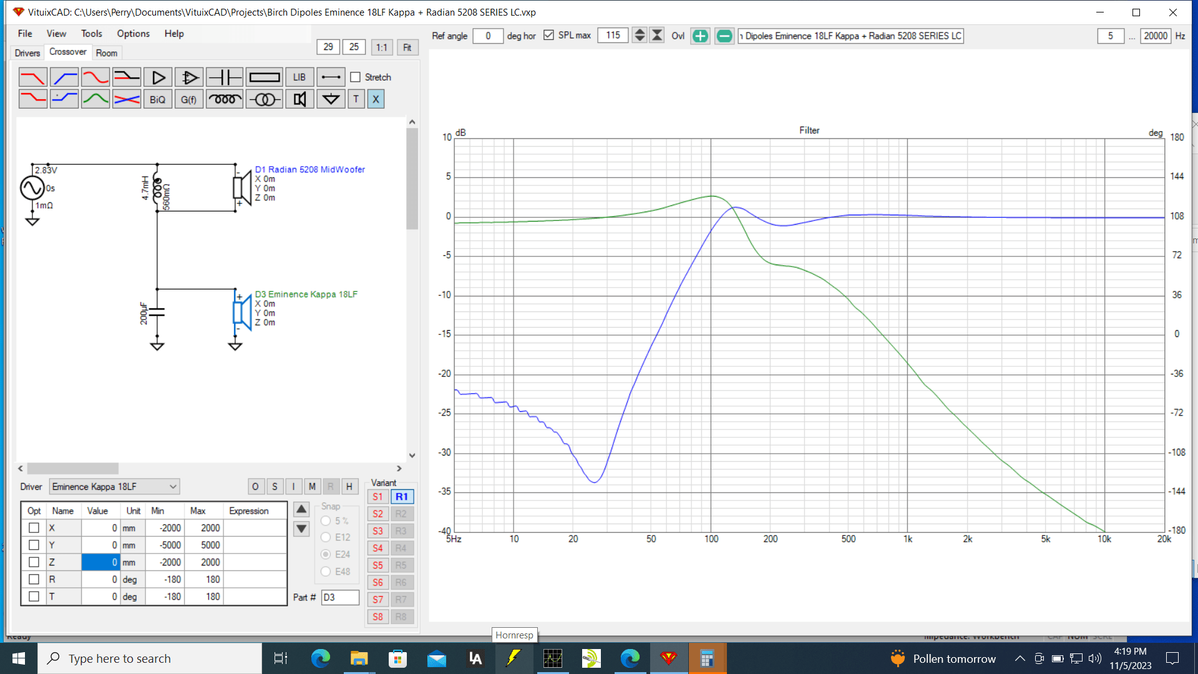1198x674 pixels.
Task: Add a ground symbol
Action: 331,99
